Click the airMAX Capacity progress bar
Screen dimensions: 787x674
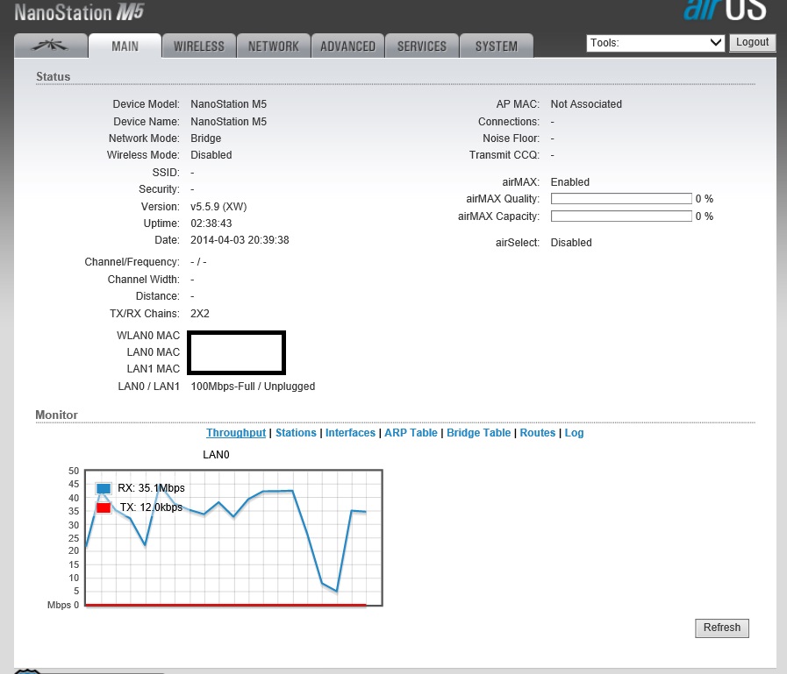point(621,216)
